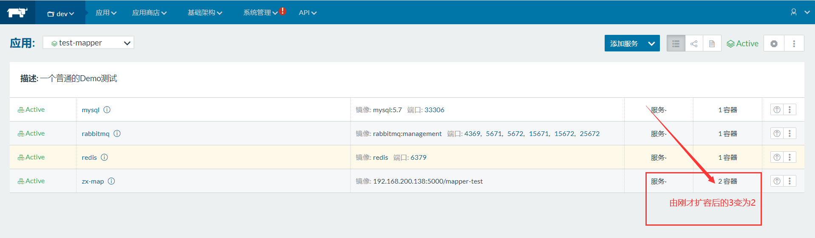Open the graph link view icon
The height and width of the screenshot is (238, 815).
click(694, 44)
